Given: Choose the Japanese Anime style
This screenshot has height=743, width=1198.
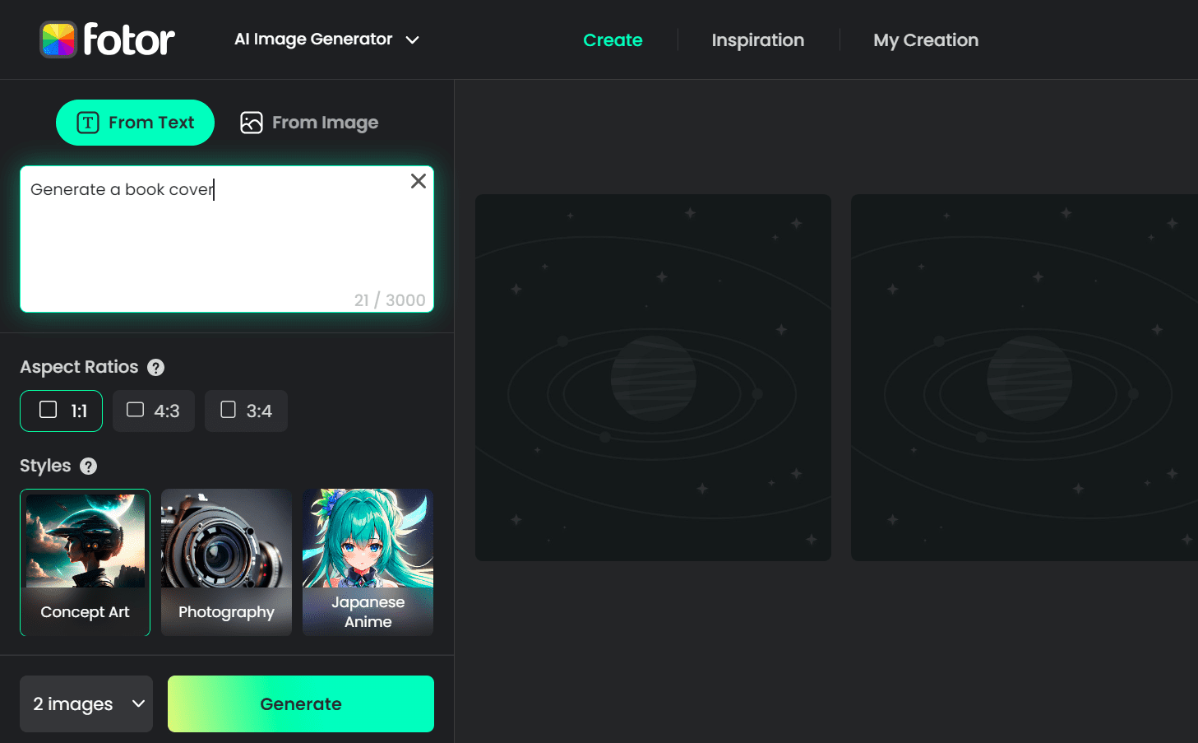Looking at the screenshot, I should [x=368, y=563].
